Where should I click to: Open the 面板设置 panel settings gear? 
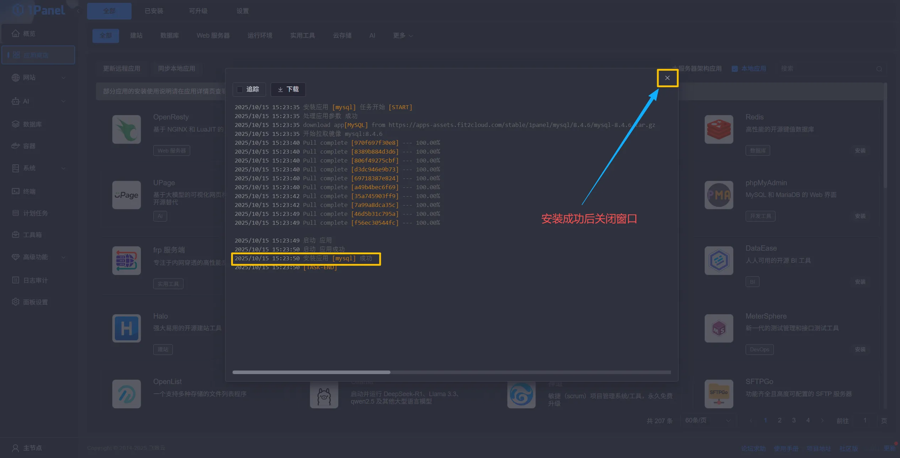pos(15,302)
